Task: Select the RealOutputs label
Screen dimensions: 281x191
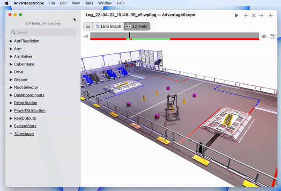Action: pyautogui.click(x=25, y=118)
